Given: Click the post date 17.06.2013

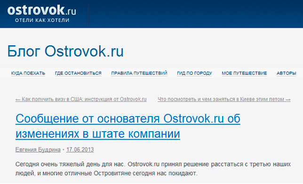Looking at the screenshot, I should (x=80, y=150).
